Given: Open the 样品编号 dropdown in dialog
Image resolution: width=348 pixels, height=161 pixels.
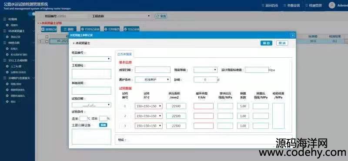Looking at the screenshot, I should (x=91, y=59).
